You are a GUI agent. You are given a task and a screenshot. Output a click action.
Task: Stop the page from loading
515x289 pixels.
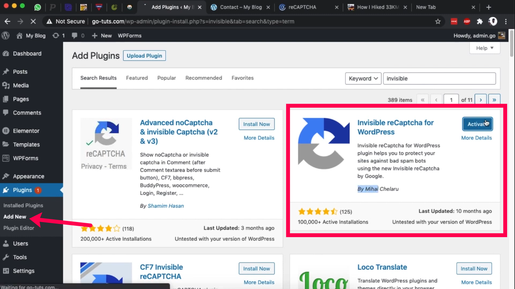pyautogui.click(x=33, y=21)
